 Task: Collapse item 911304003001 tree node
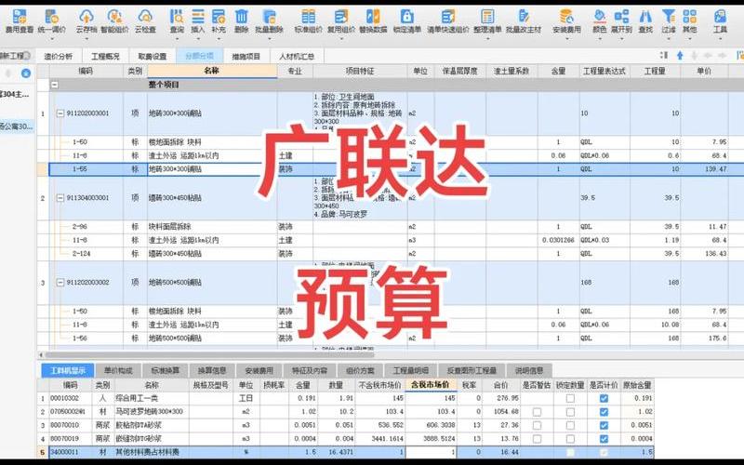60,198
